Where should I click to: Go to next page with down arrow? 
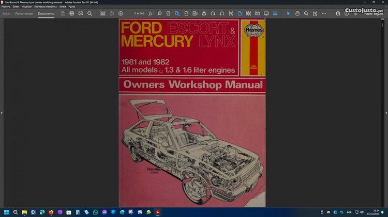(x=121, y=13)
